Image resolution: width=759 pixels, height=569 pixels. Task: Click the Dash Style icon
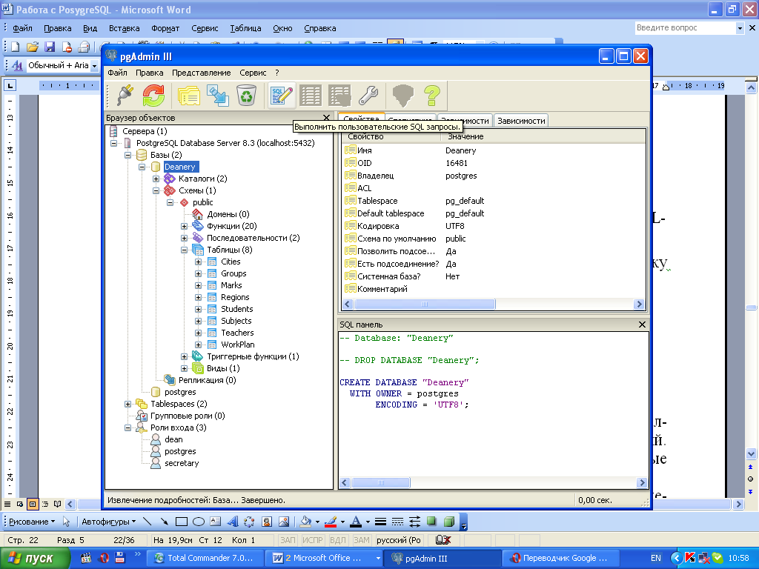[x=397, y=522]
